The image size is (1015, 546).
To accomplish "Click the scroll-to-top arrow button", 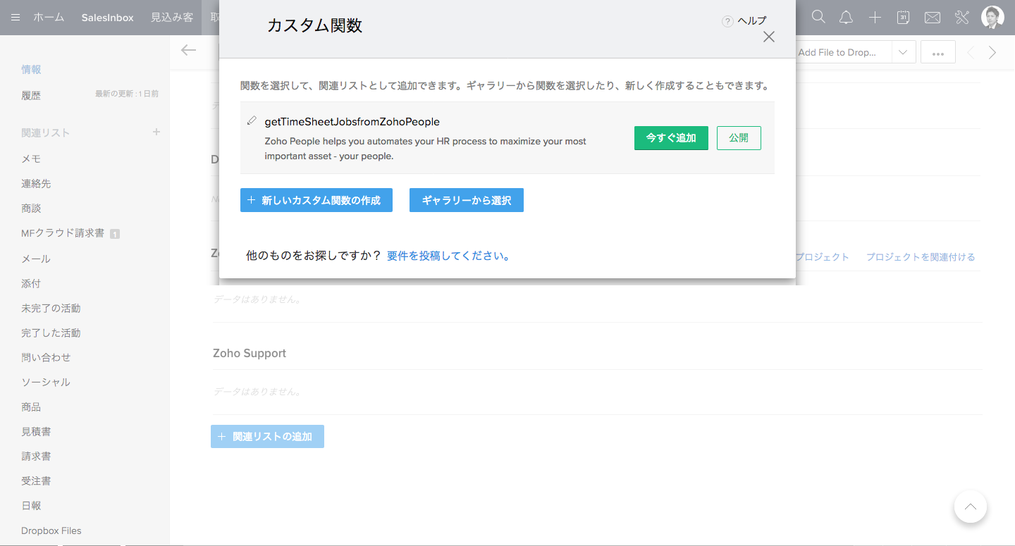I will tap(970, 507).
